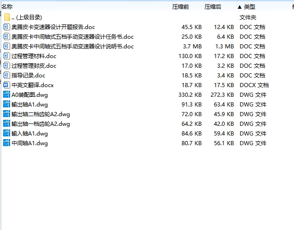The image size is (294, 230).
Task: Select file 中间轴A1.dwg
Action: 29,143
